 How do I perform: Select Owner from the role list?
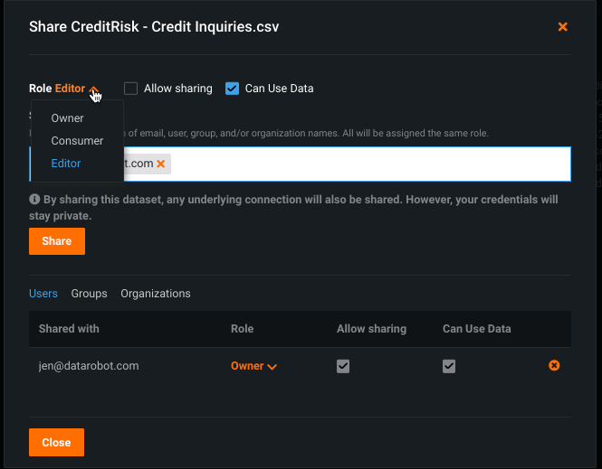(x=68, y=118)
